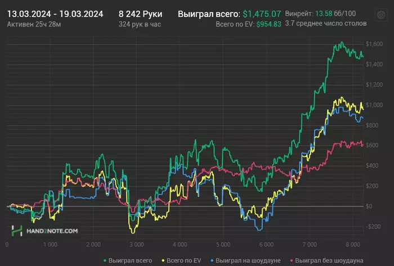Image resolution: width=394 pixels, height=266 pixels.
Task: Click the '2 000' x-axis label
Action: tap(93, 245)
